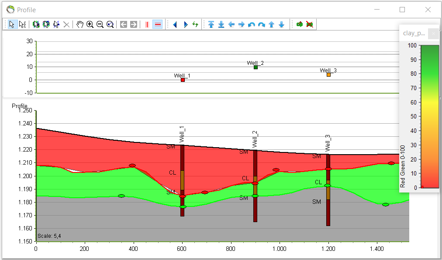Click the zoom out magnifier
Screen dimensions: 442x260
(100, 24)
